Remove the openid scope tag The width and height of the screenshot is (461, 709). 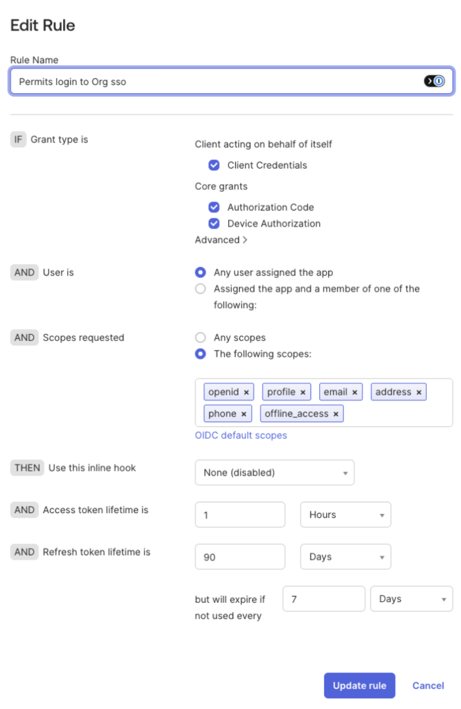tap(246, 392)
